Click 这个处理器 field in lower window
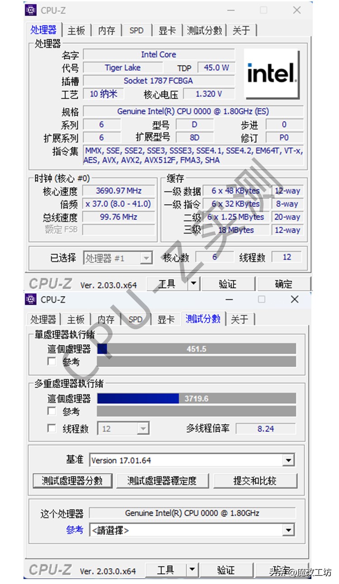The width and height of the screenshot is (339, 584). (192, 513)
